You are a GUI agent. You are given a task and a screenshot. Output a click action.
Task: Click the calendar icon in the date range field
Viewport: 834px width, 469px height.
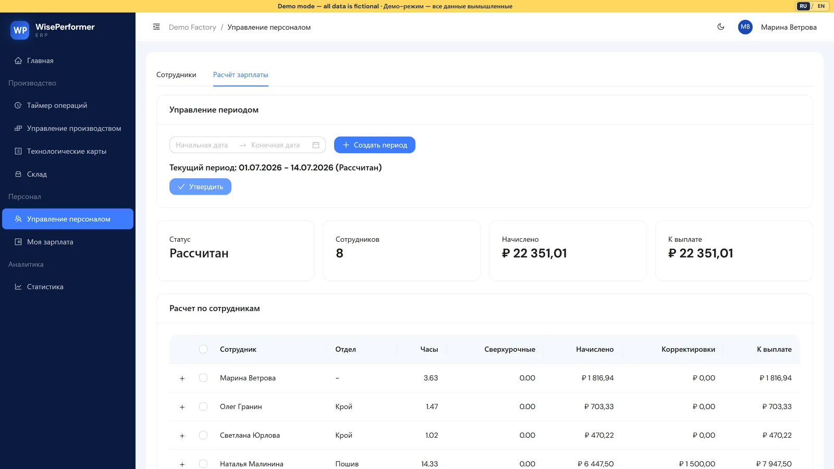(316, 145)
